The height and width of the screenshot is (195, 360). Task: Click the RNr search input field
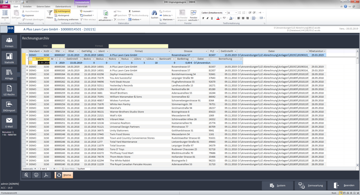click(x=58, y=46)
